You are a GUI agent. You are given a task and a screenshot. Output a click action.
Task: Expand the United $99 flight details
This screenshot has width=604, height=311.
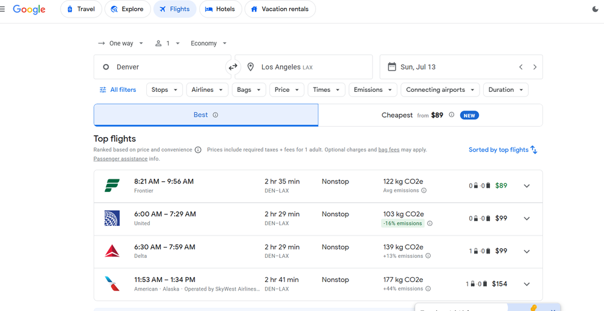[x=527, y=219]
